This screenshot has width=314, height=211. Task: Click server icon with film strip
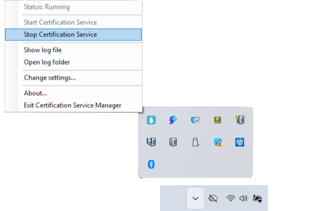pos(151,142)
